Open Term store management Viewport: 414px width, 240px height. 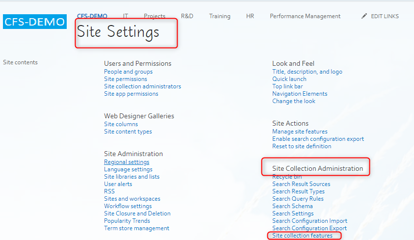tap(137, 228)
